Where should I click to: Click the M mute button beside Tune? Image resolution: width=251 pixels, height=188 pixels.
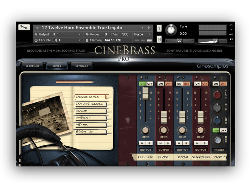pos(159,39)
